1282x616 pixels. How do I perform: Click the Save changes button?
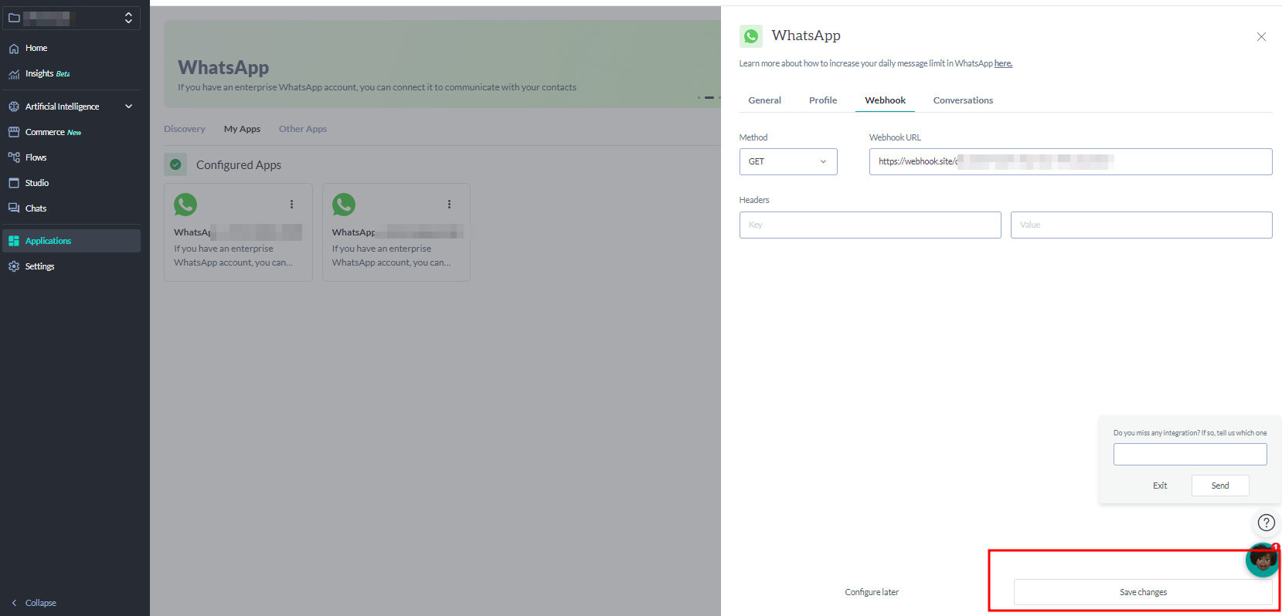[x=1143, y=592]
